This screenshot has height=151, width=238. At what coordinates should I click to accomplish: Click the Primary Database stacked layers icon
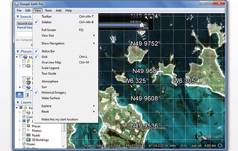tap(26, 108)
